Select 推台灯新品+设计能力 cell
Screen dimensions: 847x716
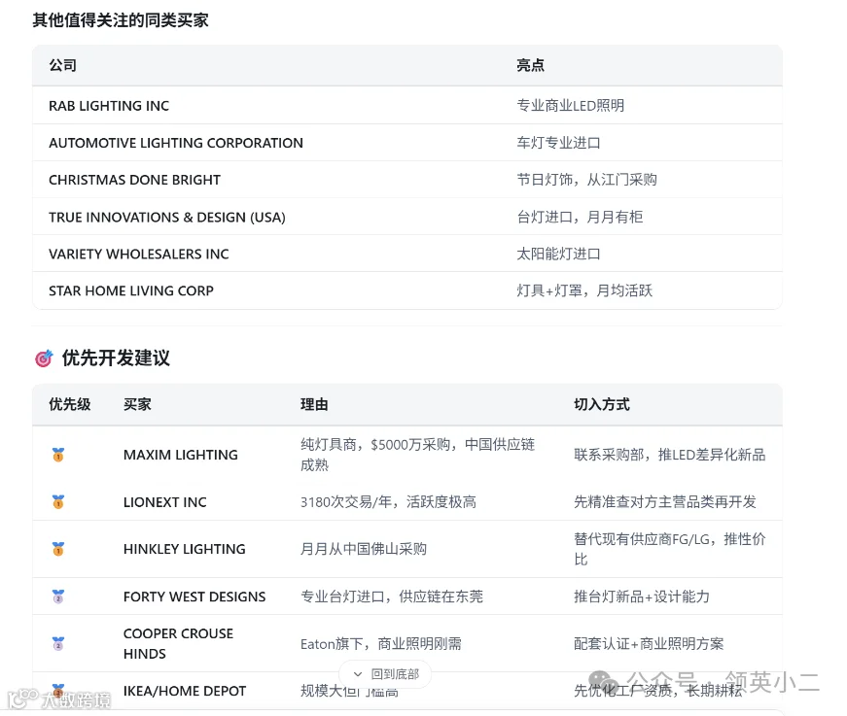642,597
